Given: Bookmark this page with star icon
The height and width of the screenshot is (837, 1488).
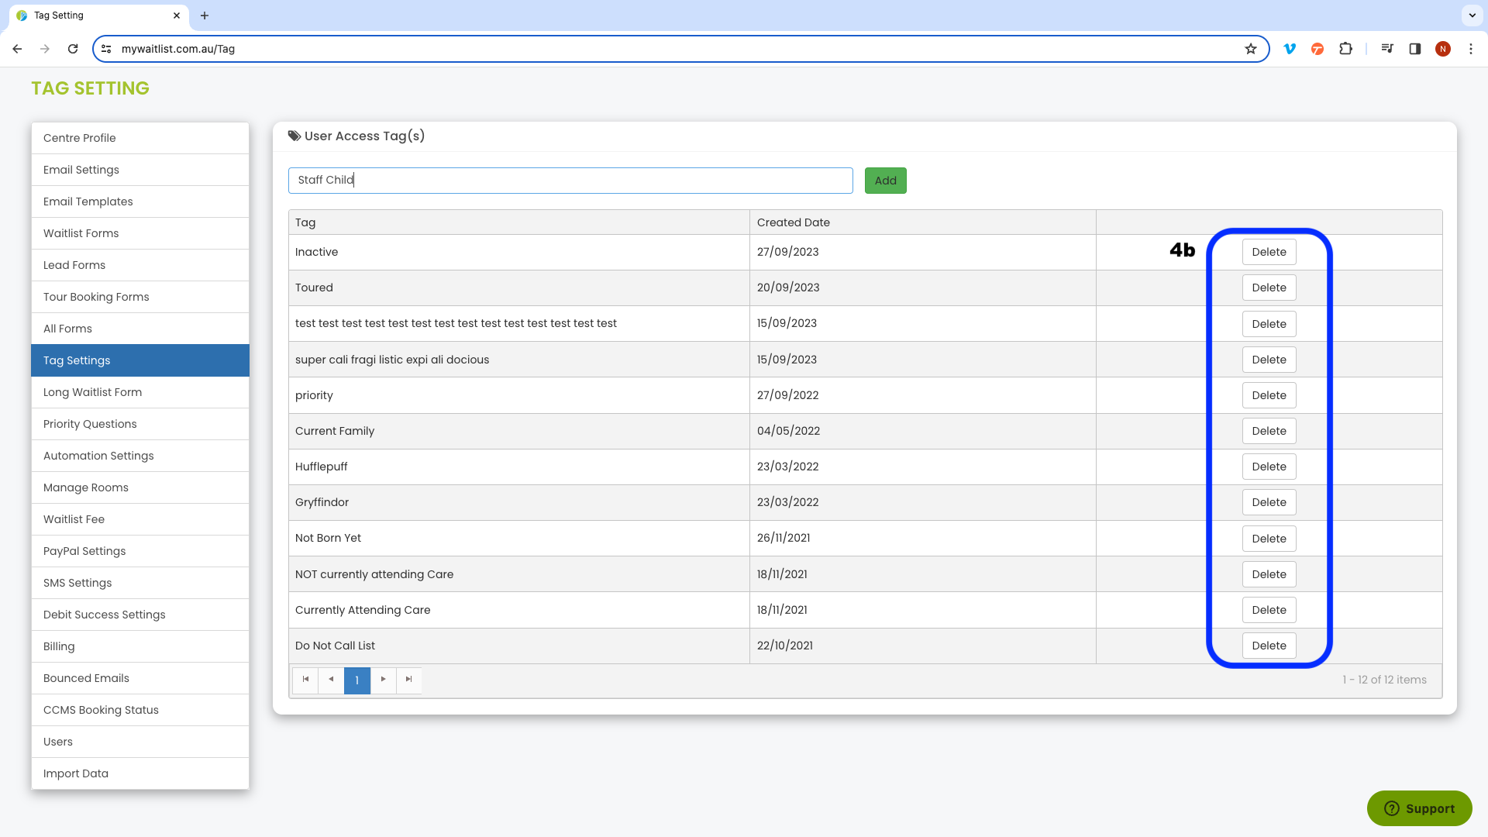Looking at the screenshot, I should 1251,49.
